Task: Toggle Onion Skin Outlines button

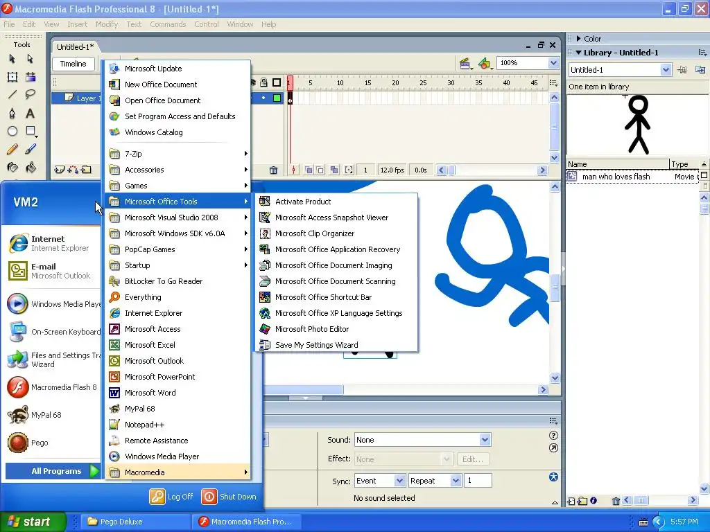Action: click(320, 170)
